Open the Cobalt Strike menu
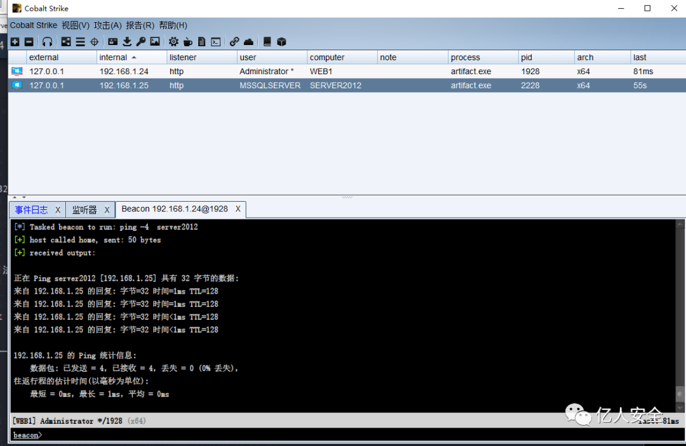The image size is (686, 446). point(33,25)
